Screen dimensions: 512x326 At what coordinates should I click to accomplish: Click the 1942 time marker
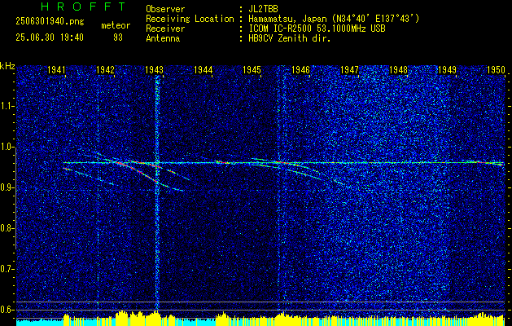pos(105,69)
